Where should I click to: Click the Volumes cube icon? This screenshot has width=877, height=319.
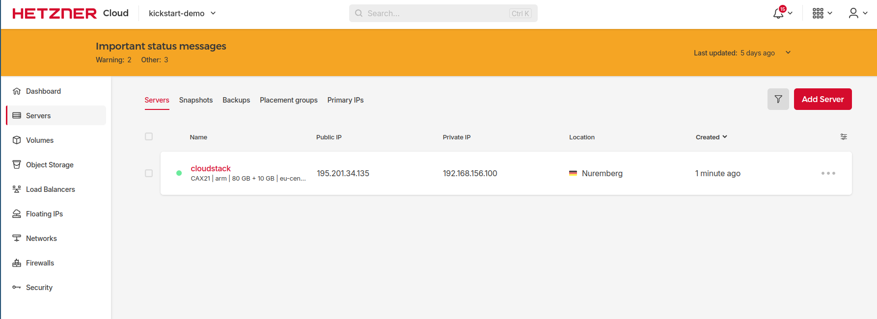[x=17, y=140]
